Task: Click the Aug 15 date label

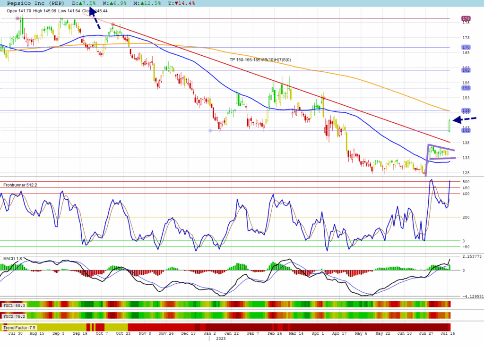Action: tap(37, 333)
